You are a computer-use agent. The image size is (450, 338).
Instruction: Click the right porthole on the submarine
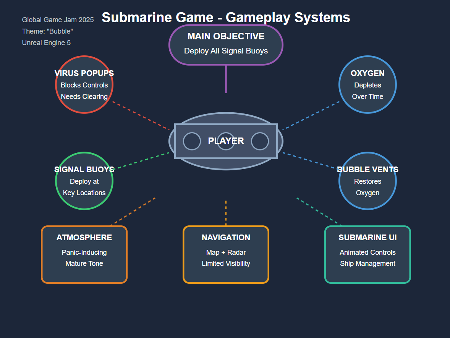coord(260,141)
